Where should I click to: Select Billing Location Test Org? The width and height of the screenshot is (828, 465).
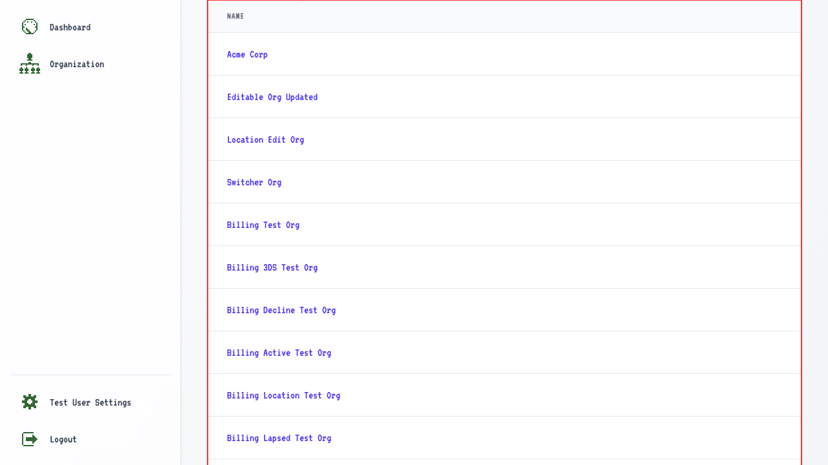283,395
